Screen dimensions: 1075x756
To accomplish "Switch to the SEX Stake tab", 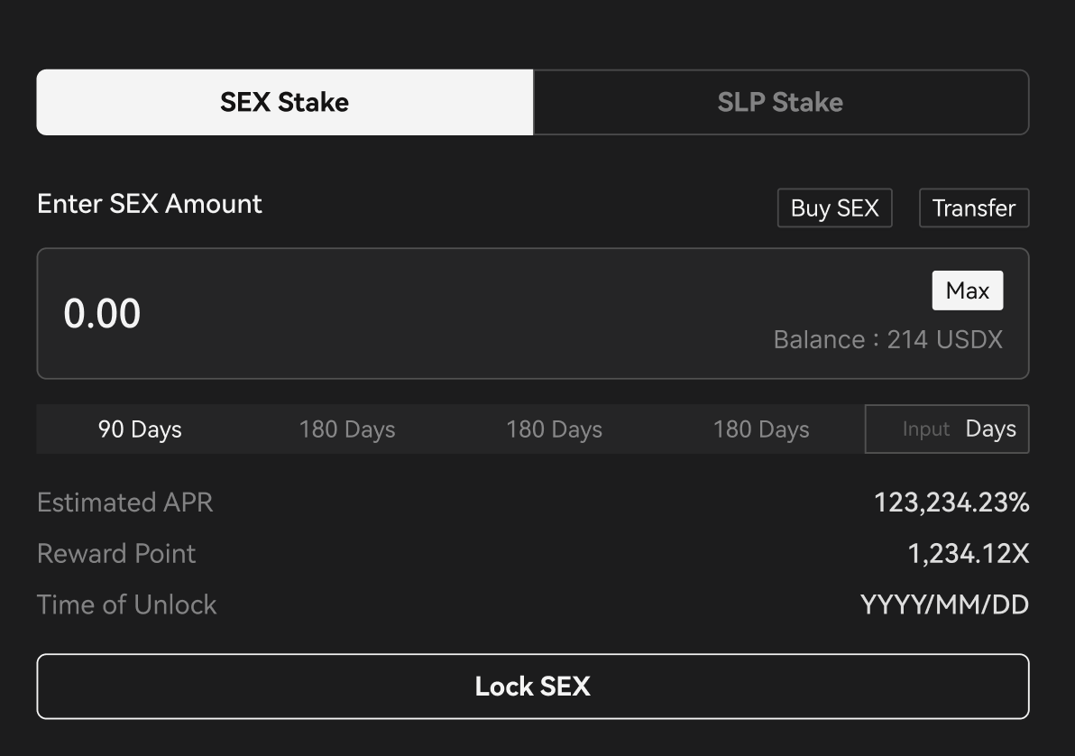I will [x=284, y=102].
